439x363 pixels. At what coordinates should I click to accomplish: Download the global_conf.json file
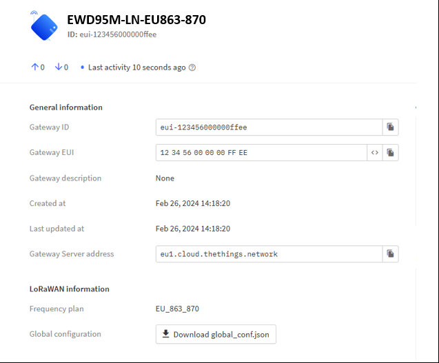pos(216,335)
